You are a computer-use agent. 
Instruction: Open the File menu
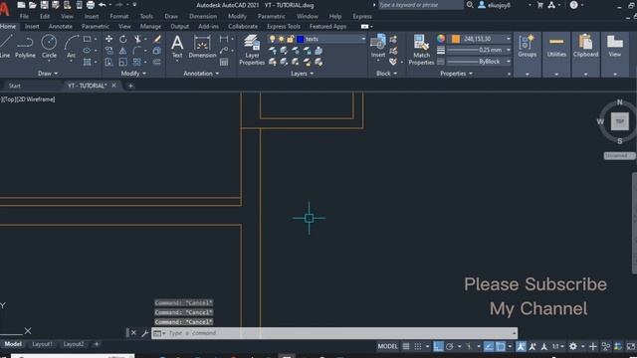pos(24,16)
